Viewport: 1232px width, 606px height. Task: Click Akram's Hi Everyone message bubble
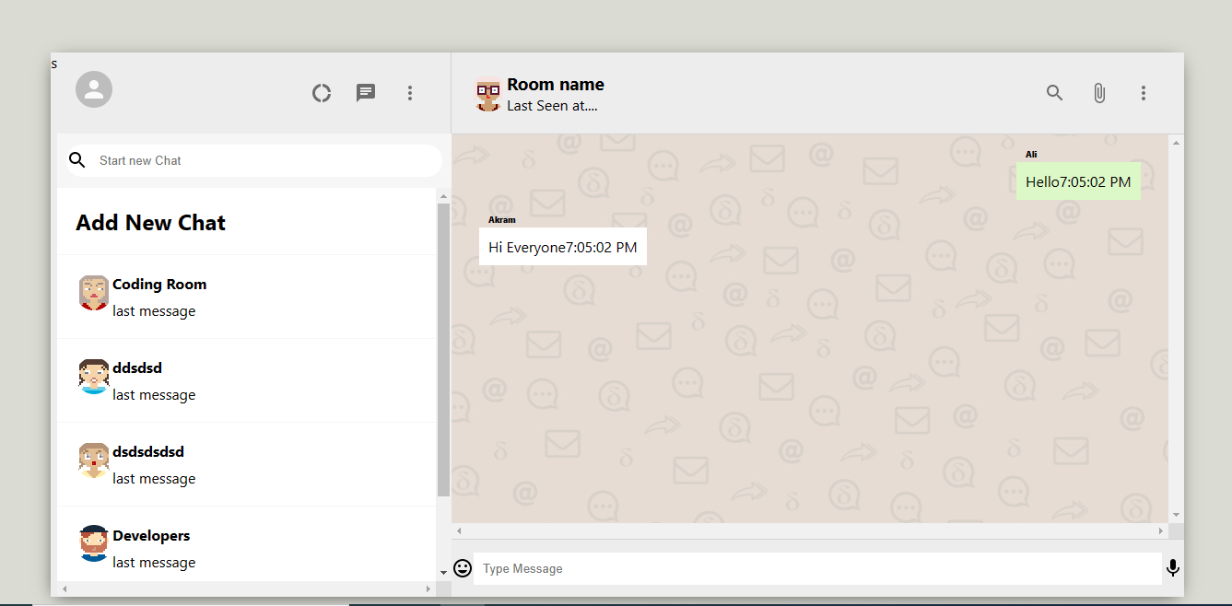click(563, 247)
